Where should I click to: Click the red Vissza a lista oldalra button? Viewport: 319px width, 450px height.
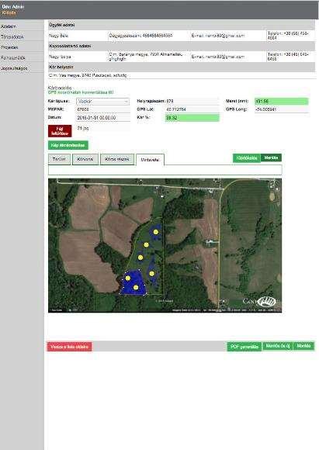pos(70,347)
